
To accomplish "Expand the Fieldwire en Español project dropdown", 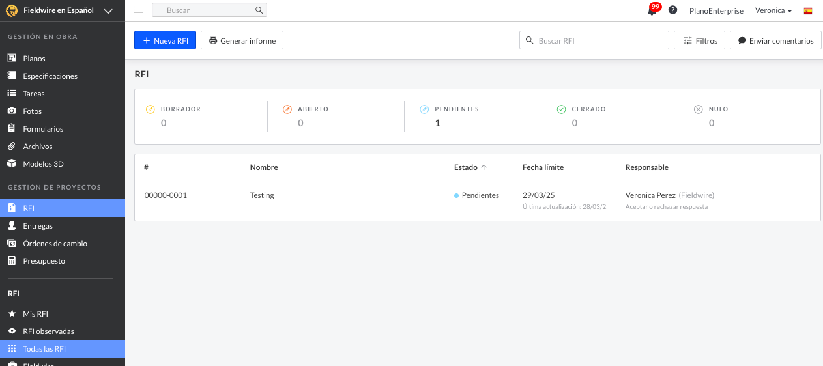I will coord(108,10).
